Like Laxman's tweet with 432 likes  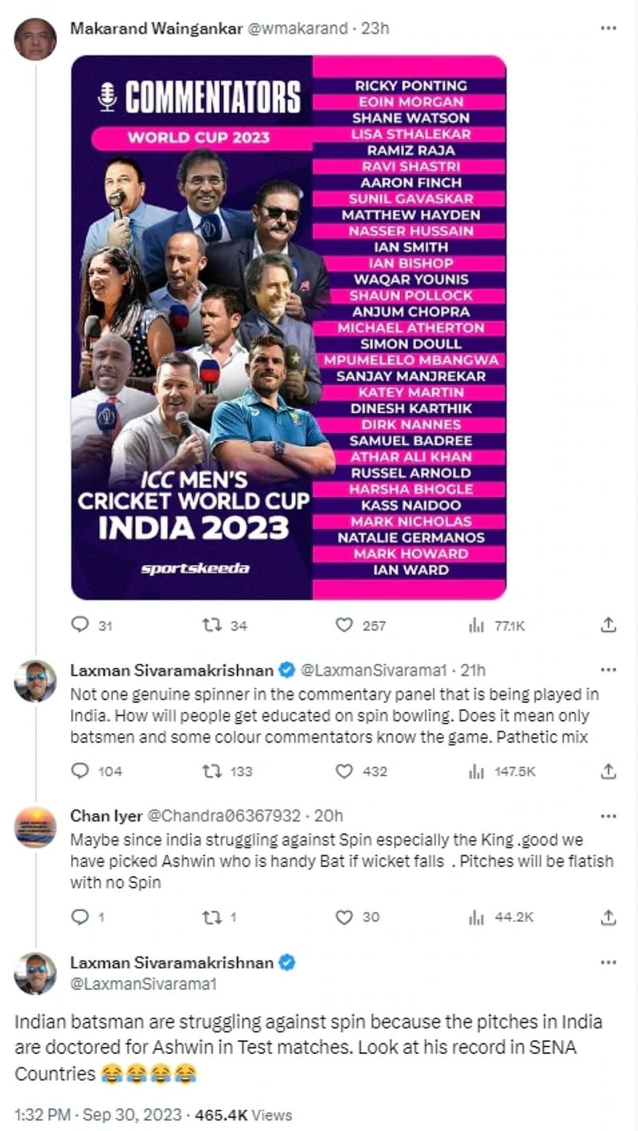point(344,771)
